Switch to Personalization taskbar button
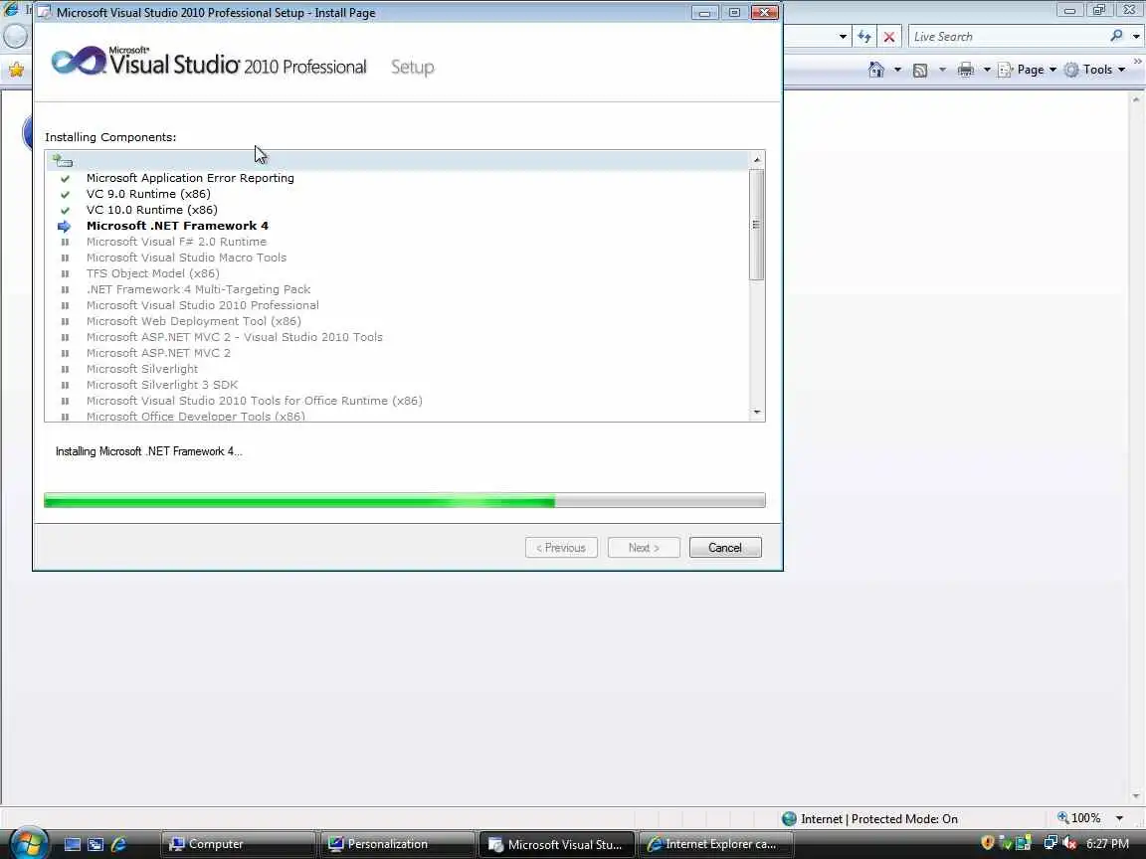Viewport: 1146px width, 859px height. (x=397, y=844)
